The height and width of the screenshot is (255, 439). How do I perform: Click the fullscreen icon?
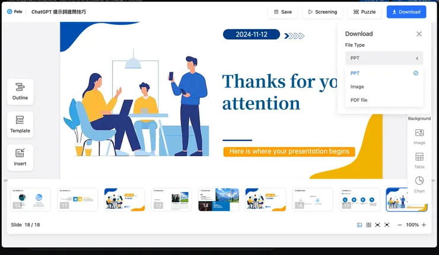point(387,225)
